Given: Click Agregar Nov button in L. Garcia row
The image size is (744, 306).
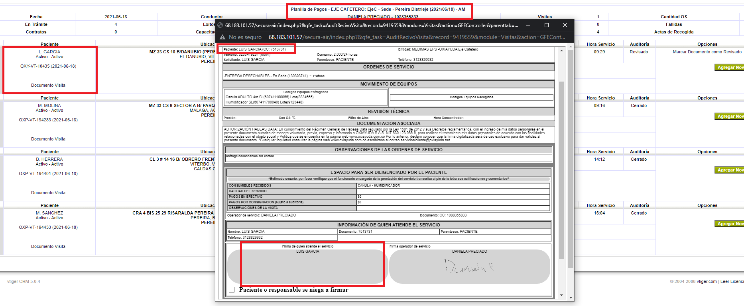Looking at the screenshot, I should coord(729,67).
